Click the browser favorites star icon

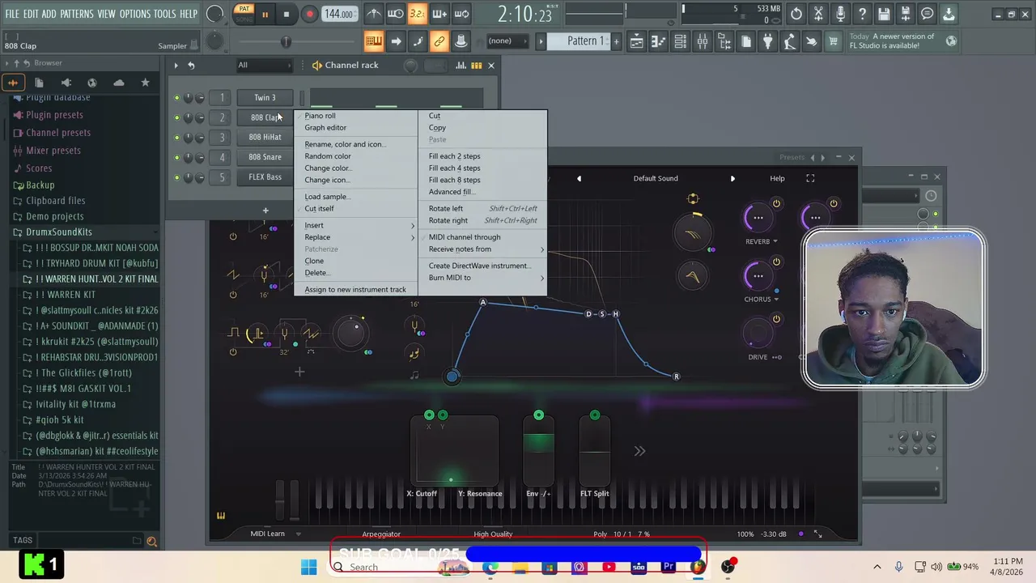point(145,83)
